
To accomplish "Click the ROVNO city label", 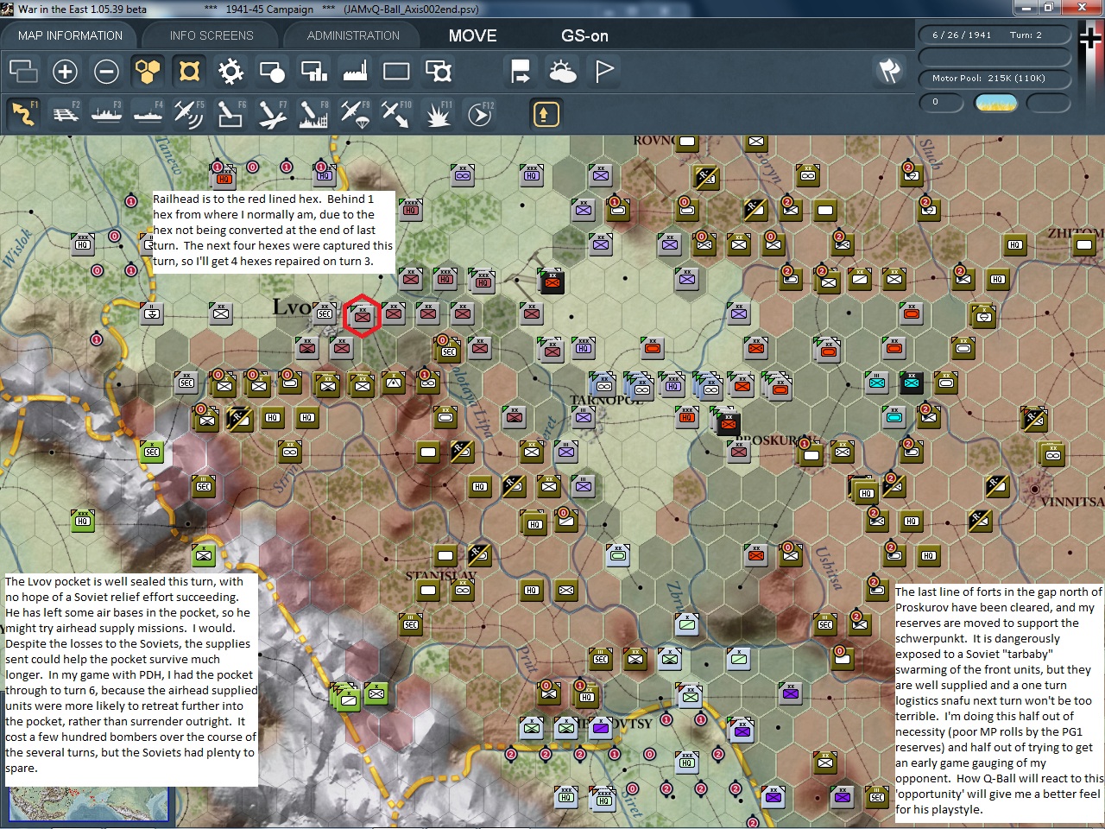I will 655,141.
